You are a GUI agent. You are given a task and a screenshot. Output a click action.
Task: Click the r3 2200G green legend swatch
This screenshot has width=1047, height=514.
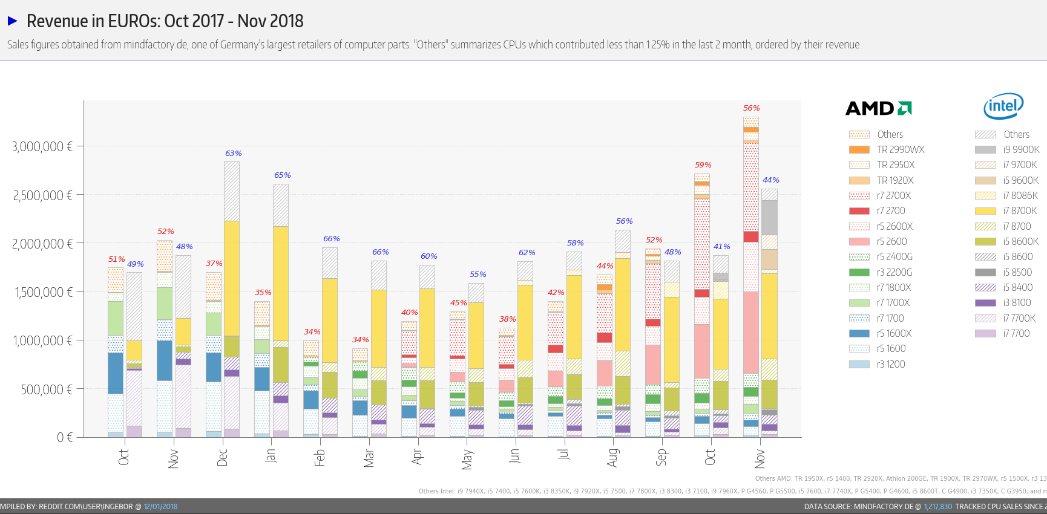(859, 273)
